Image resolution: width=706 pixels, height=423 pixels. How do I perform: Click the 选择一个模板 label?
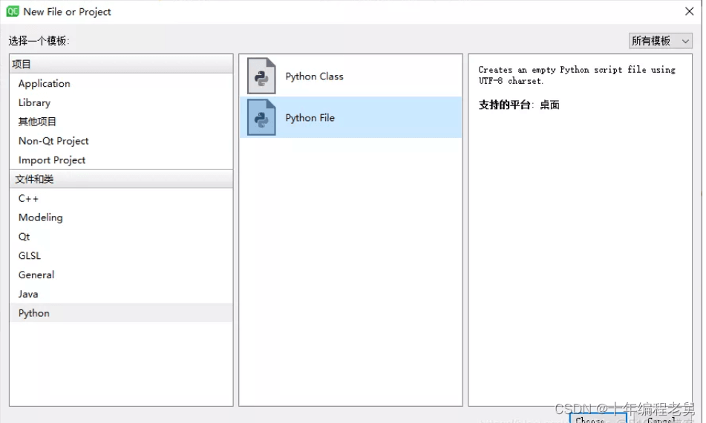pos(39,41)
